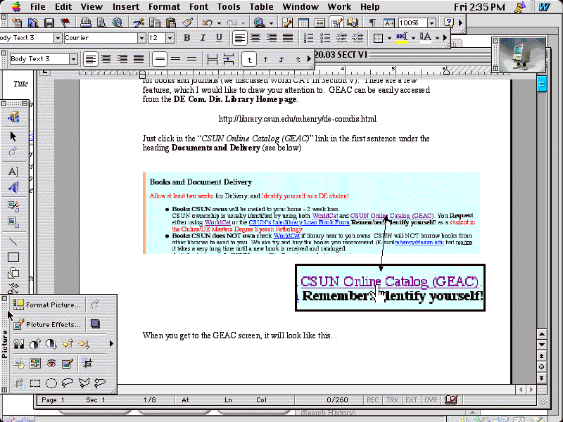
Task: Open the Undo history dropdown arrow
Action: (x=219, y=23)
